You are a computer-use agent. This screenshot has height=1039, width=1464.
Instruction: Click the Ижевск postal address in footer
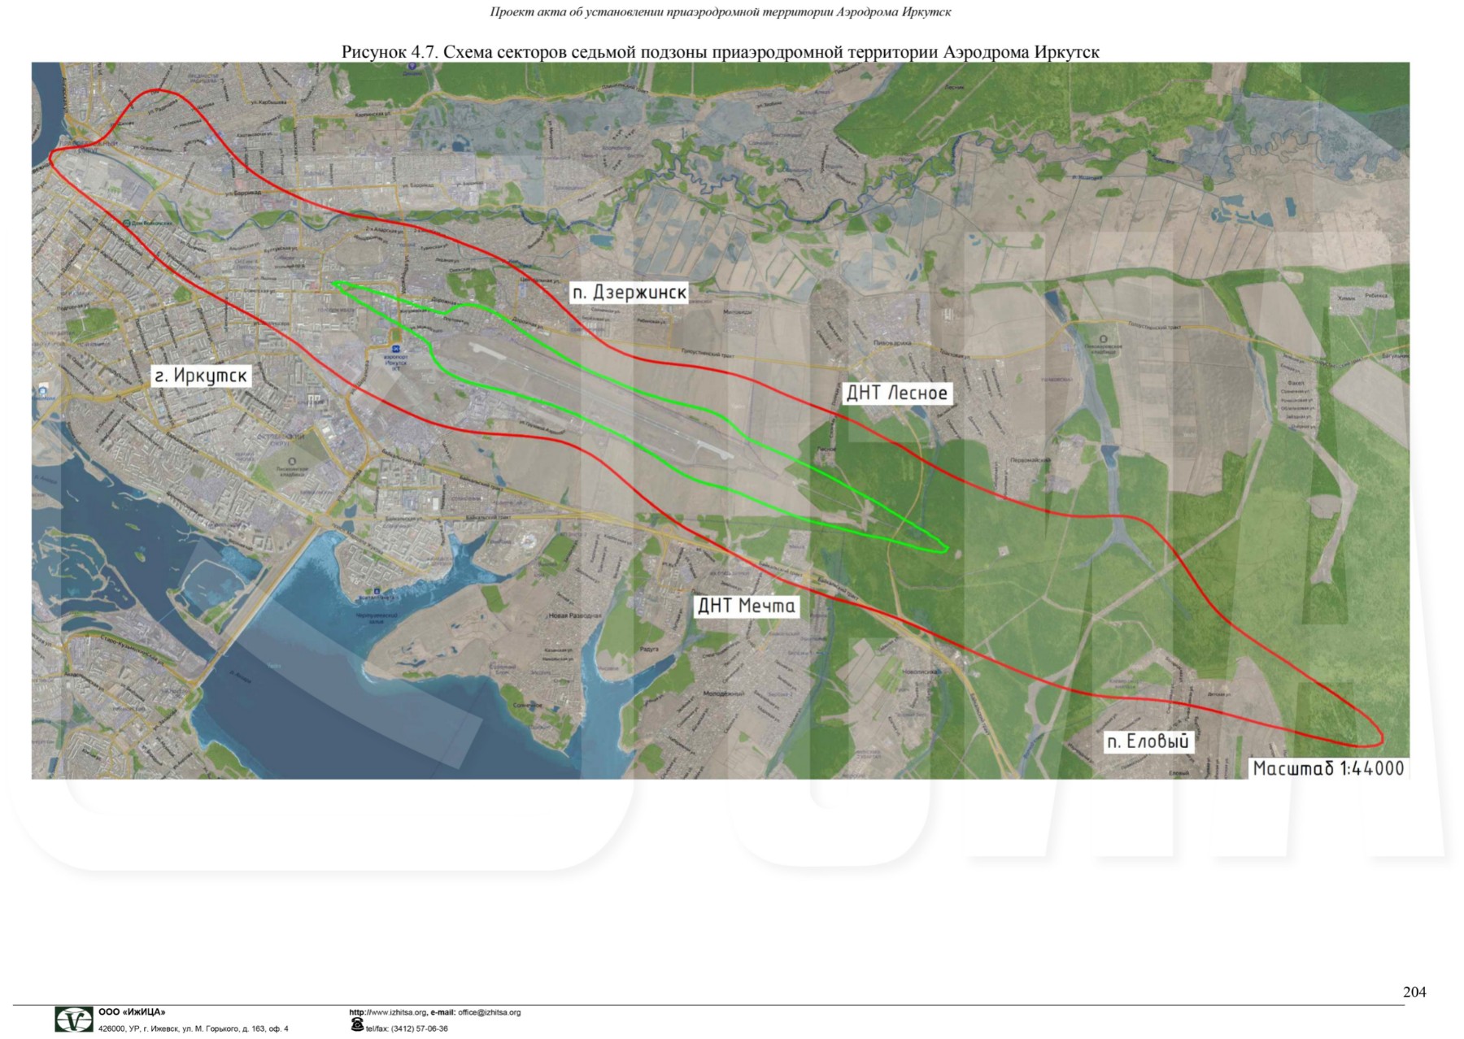tap(193, 1028)
